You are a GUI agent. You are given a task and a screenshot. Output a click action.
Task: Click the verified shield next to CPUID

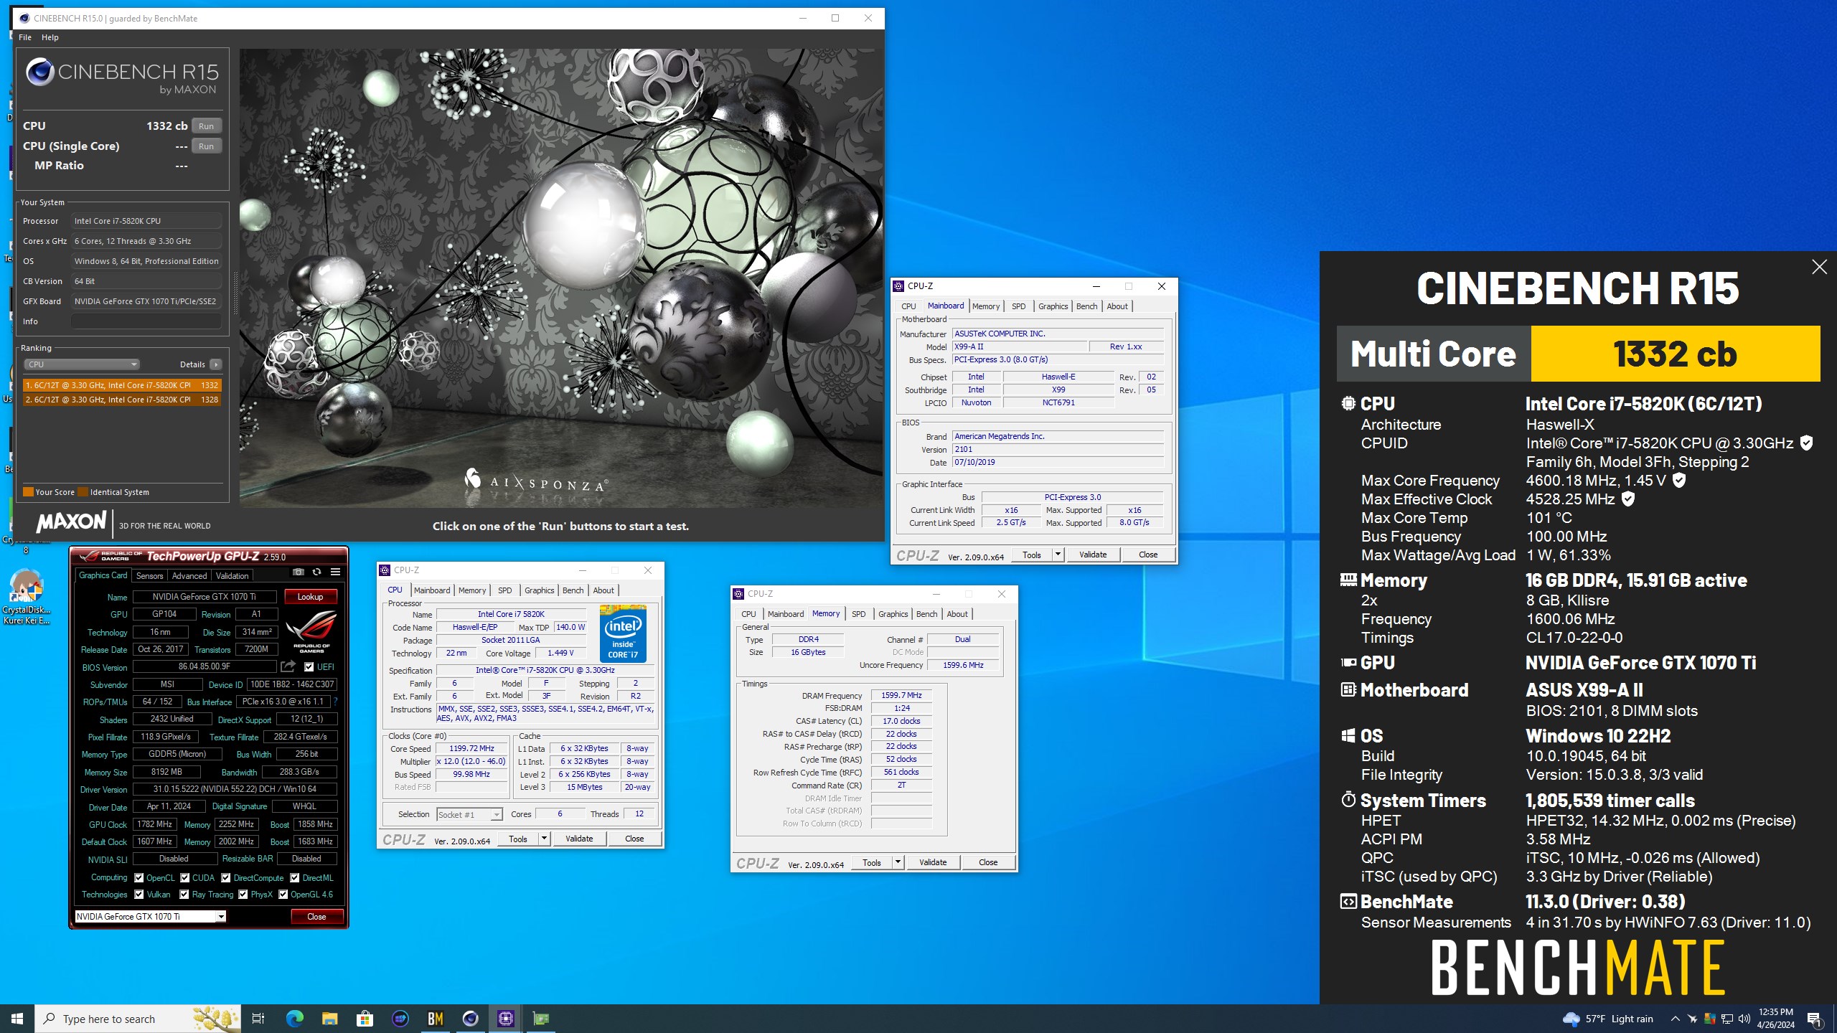(1806, 443)
